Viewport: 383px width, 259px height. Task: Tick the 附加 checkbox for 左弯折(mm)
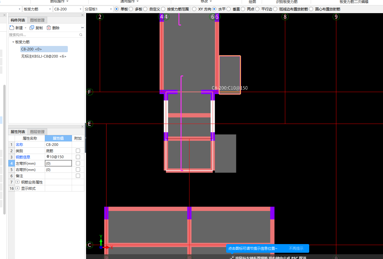tap(78, 163)
